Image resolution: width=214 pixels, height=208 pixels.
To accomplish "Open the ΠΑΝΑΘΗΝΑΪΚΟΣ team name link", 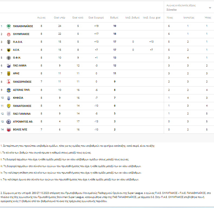I will pos(23,26).
